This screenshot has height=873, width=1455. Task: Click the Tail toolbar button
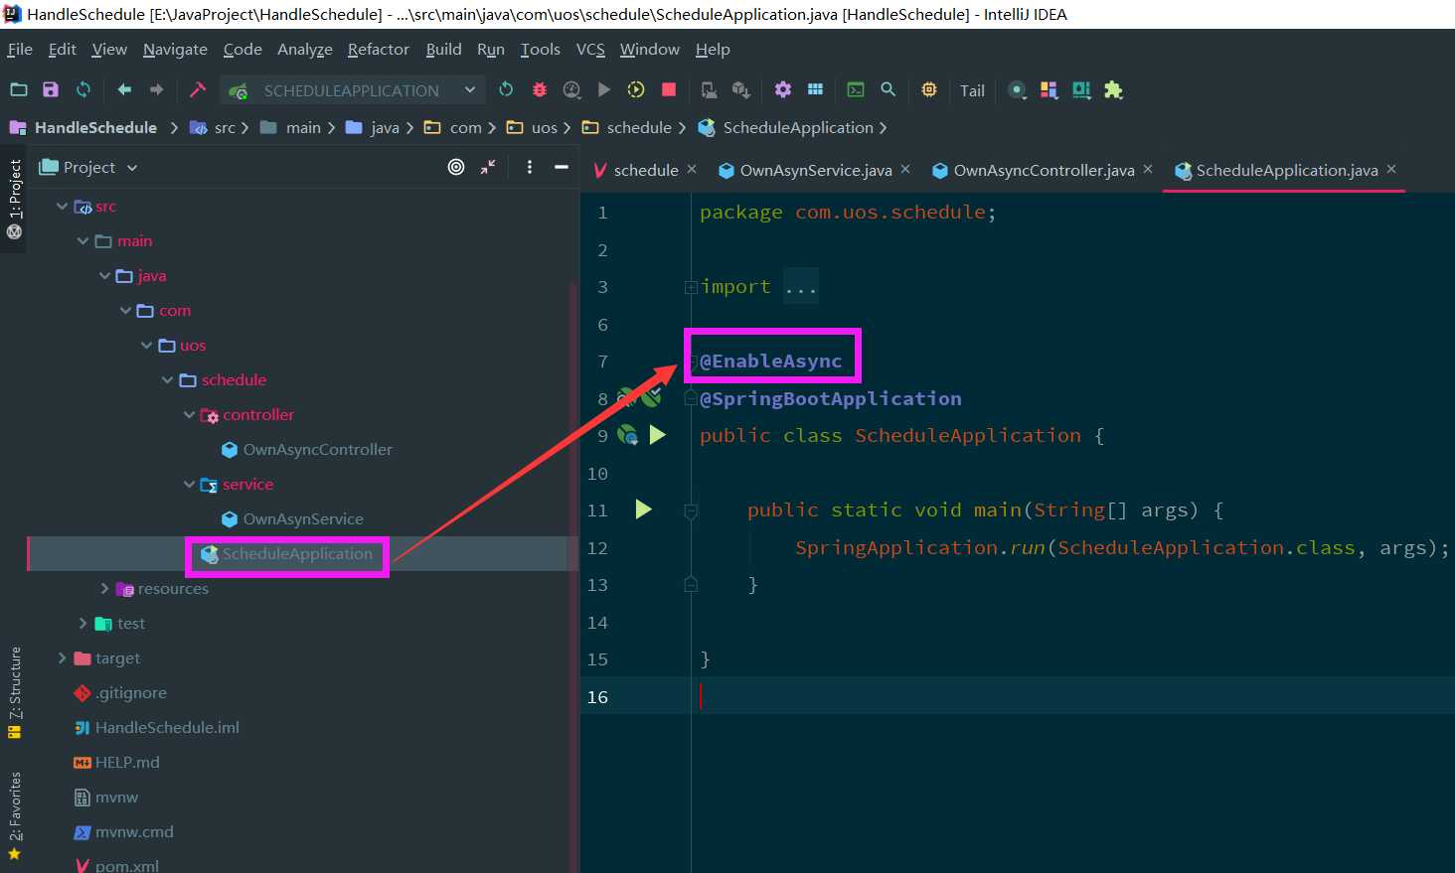(972, 90)
